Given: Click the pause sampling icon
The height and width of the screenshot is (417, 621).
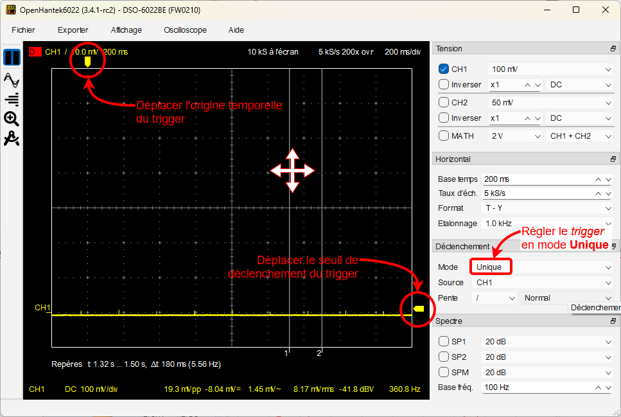Looking at the screenshot, I should point(12,57).
